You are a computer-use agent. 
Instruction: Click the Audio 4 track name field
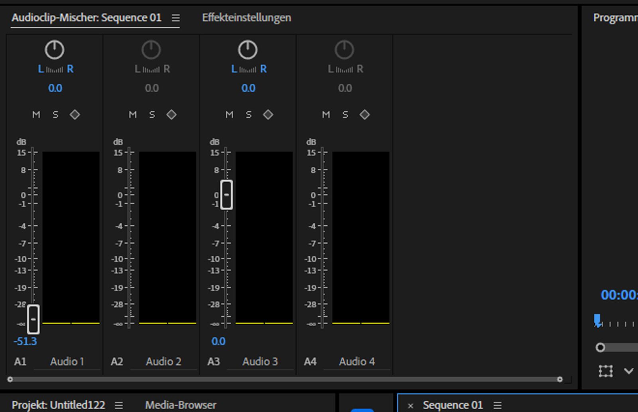357,362
